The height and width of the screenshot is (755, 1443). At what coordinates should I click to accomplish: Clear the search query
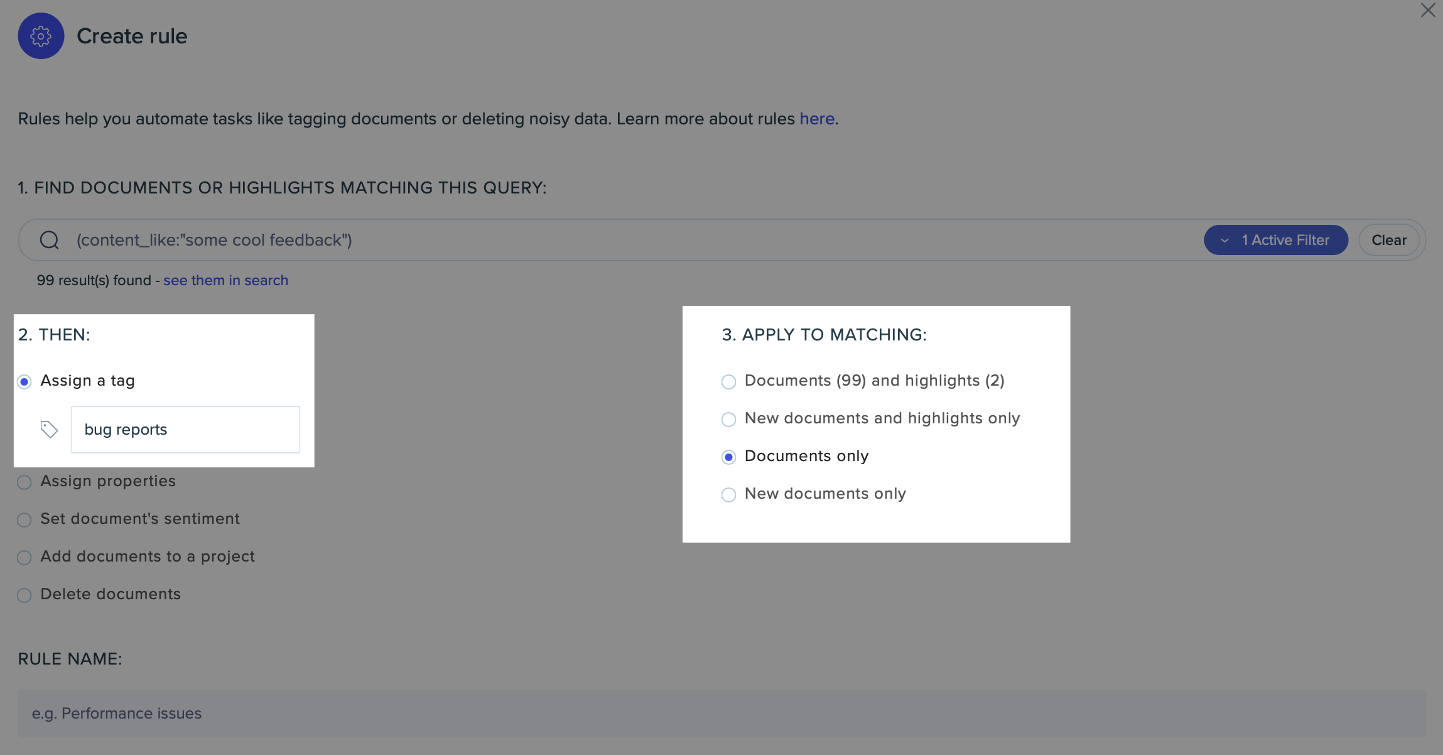pos(1389,240)
